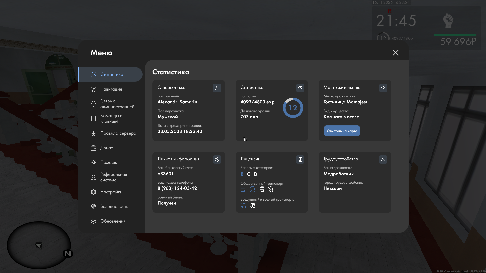Click the nickname Alexandr_Samarin
The image size is (486, 273).
tap(177, 102)
